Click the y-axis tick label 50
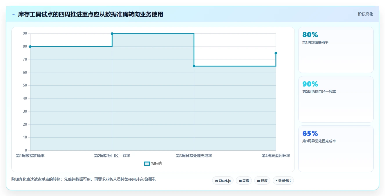The height and width of the screenshot is (196, 385). (25, 85)
